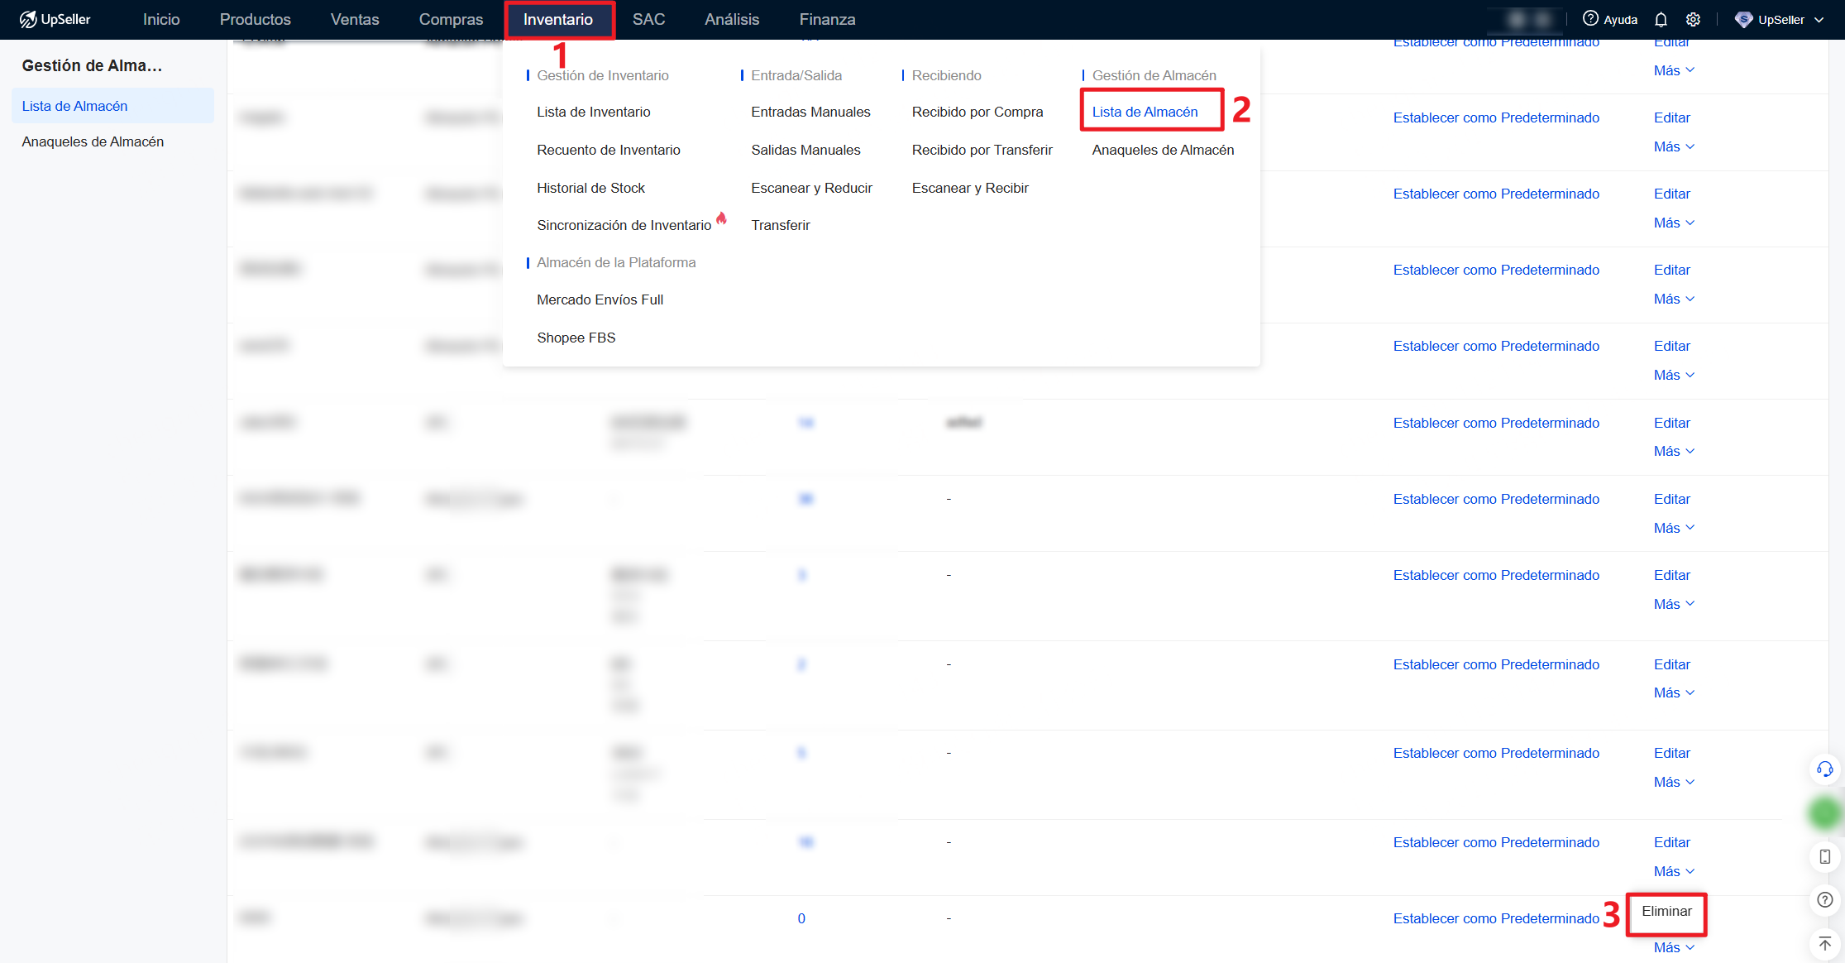This screenshot has width=1845, height=963.
Task: Click the stock count 0 link
Action: 801,918
